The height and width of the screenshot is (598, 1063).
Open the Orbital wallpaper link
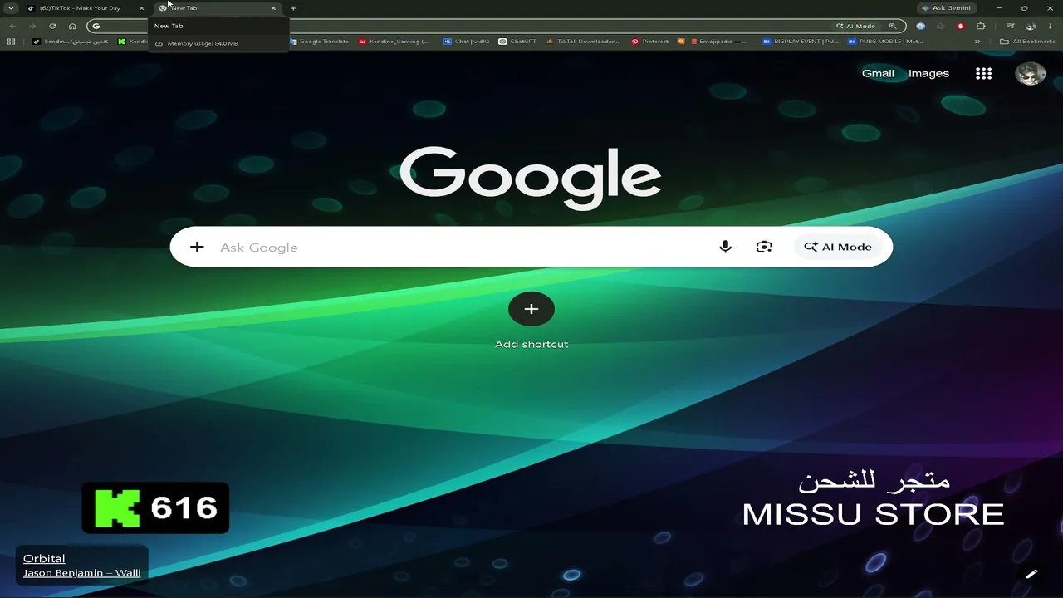[x=44, y=558]
